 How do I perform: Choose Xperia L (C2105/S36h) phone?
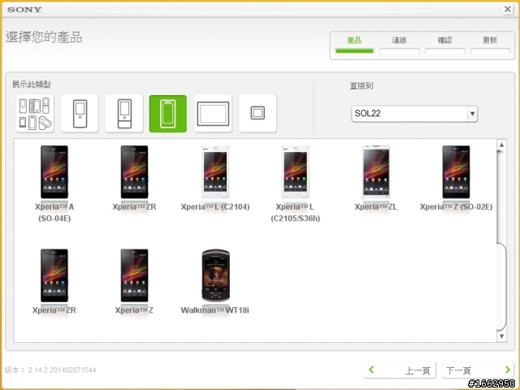[295, 184]
